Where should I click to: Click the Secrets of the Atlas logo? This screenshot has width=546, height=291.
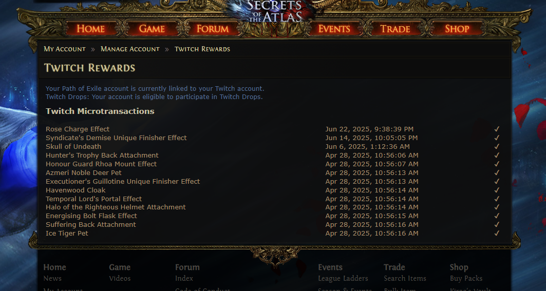274,10
